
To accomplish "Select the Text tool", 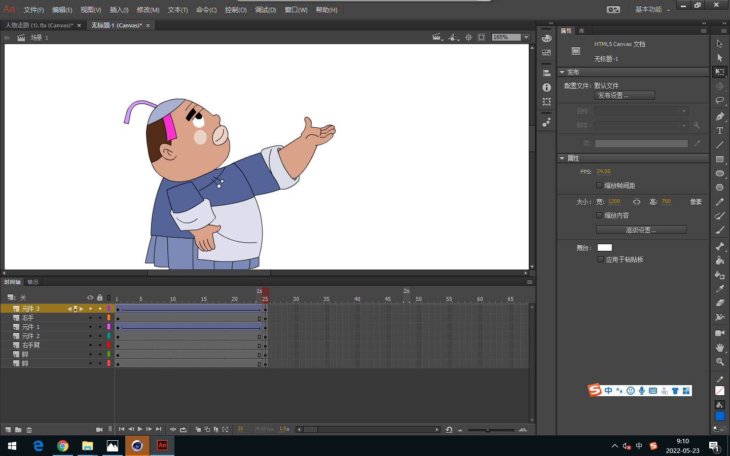I will 719,131.
